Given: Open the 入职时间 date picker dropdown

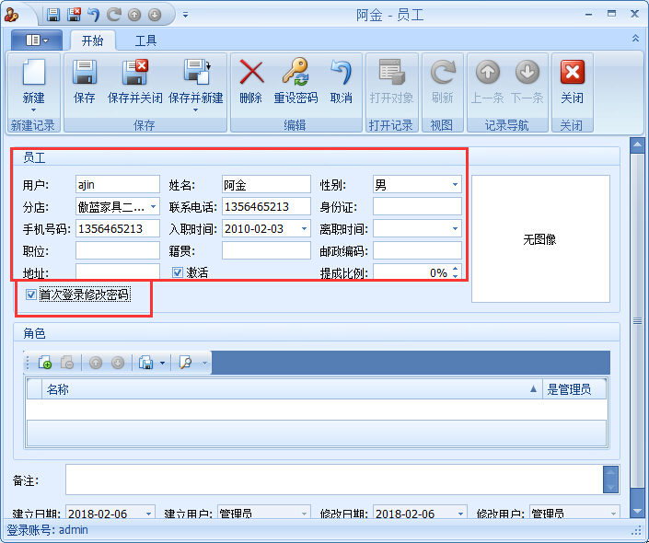Looking at the screenshot, I should pos(305,229).
